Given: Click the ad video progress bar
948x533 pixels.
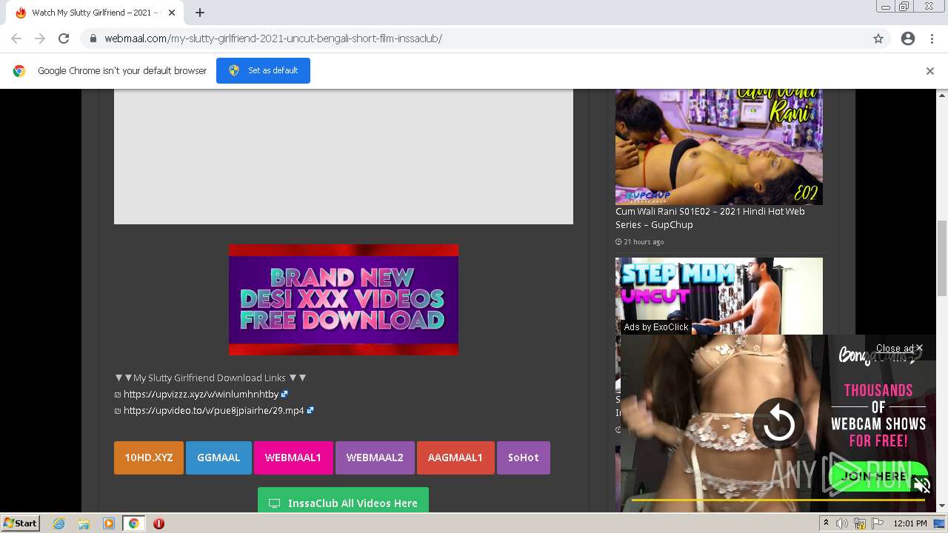Looking at the screenshot, I should 778,500.
